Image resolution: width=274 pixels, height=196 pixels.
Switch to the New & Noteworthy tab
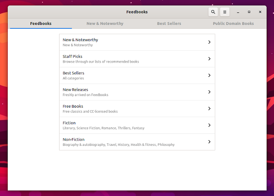pos(105,24)
